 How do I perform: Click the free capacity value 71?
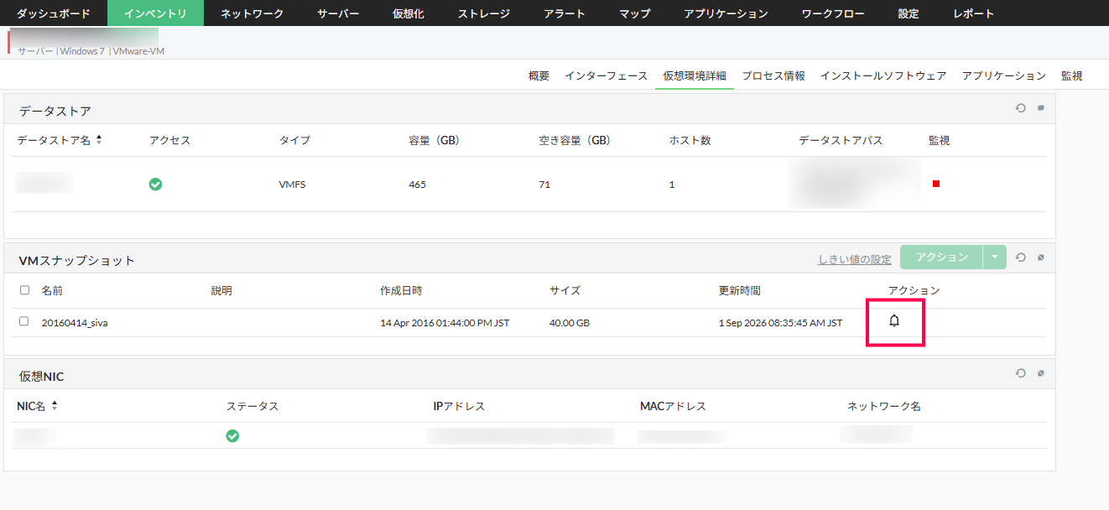click(544, 184)
